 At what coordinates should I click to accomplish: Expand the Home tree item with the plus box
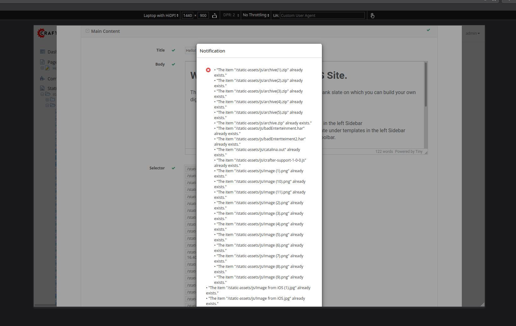coord(42,68)
